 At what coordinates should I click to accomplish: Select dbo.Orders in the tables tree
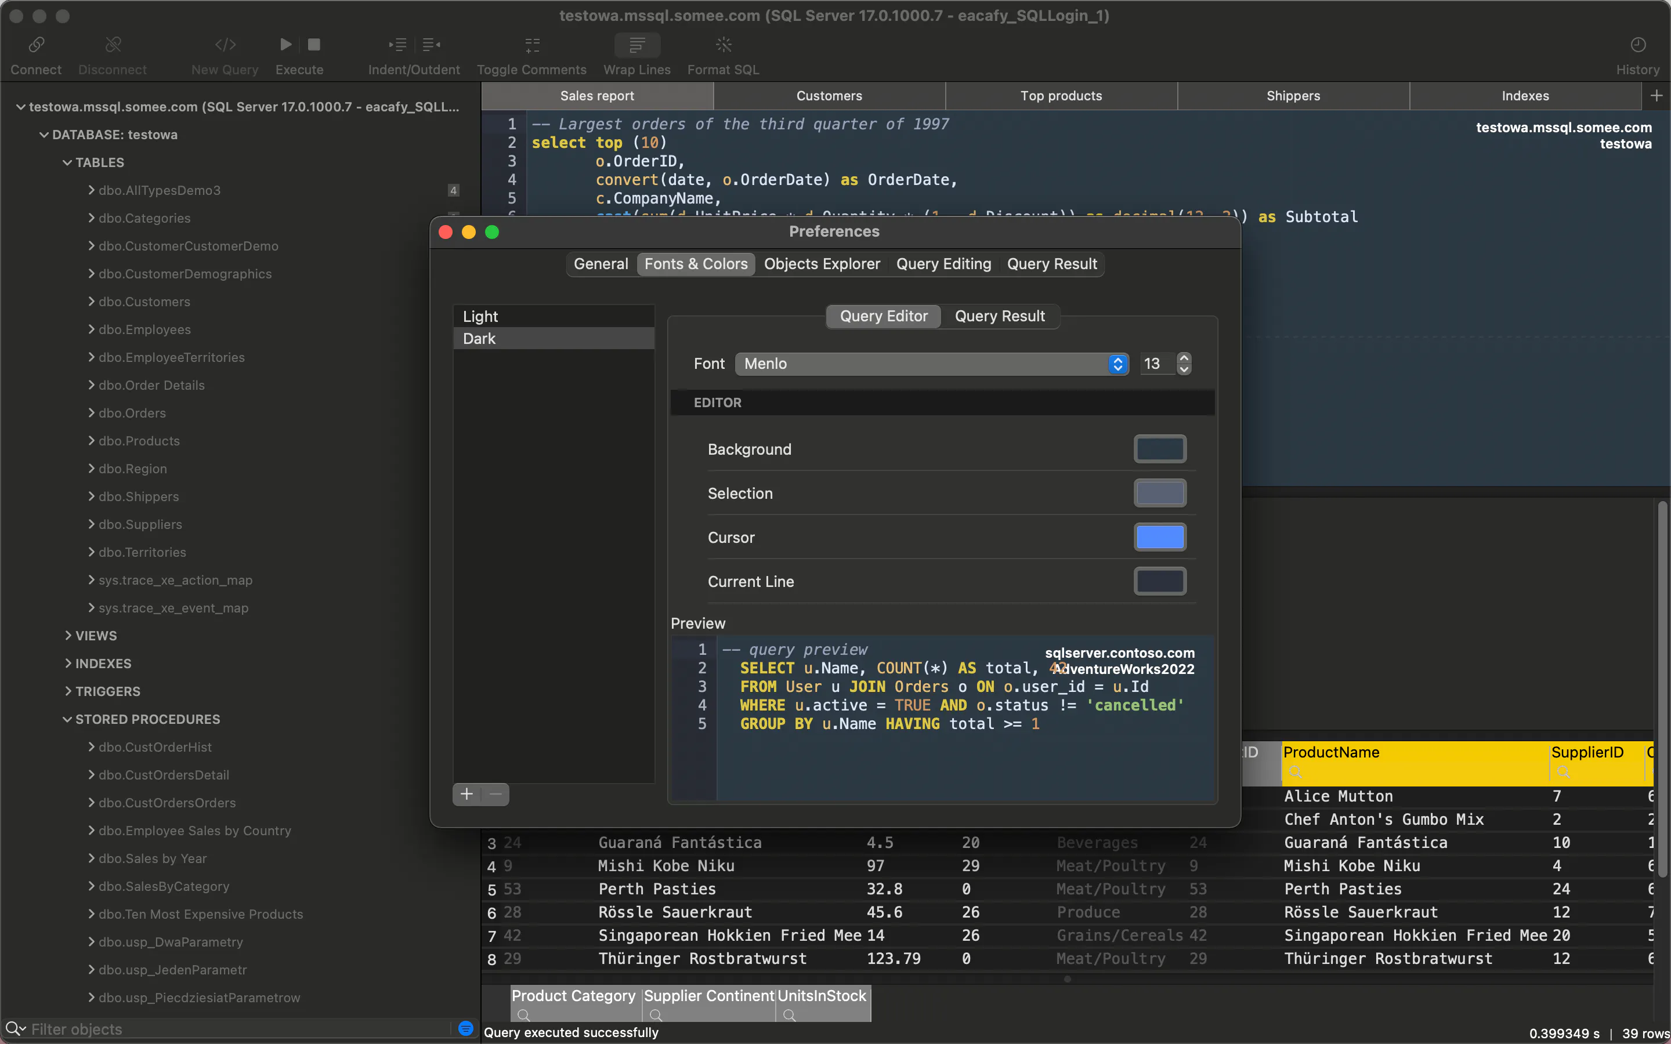pyautogui.click(x=132, y=413)
